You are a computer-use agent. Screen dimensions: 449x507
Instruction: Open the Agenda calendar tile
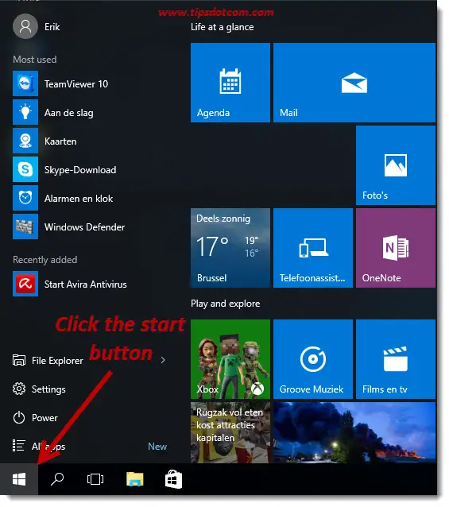pyautogui.click(x=230, y=83)
